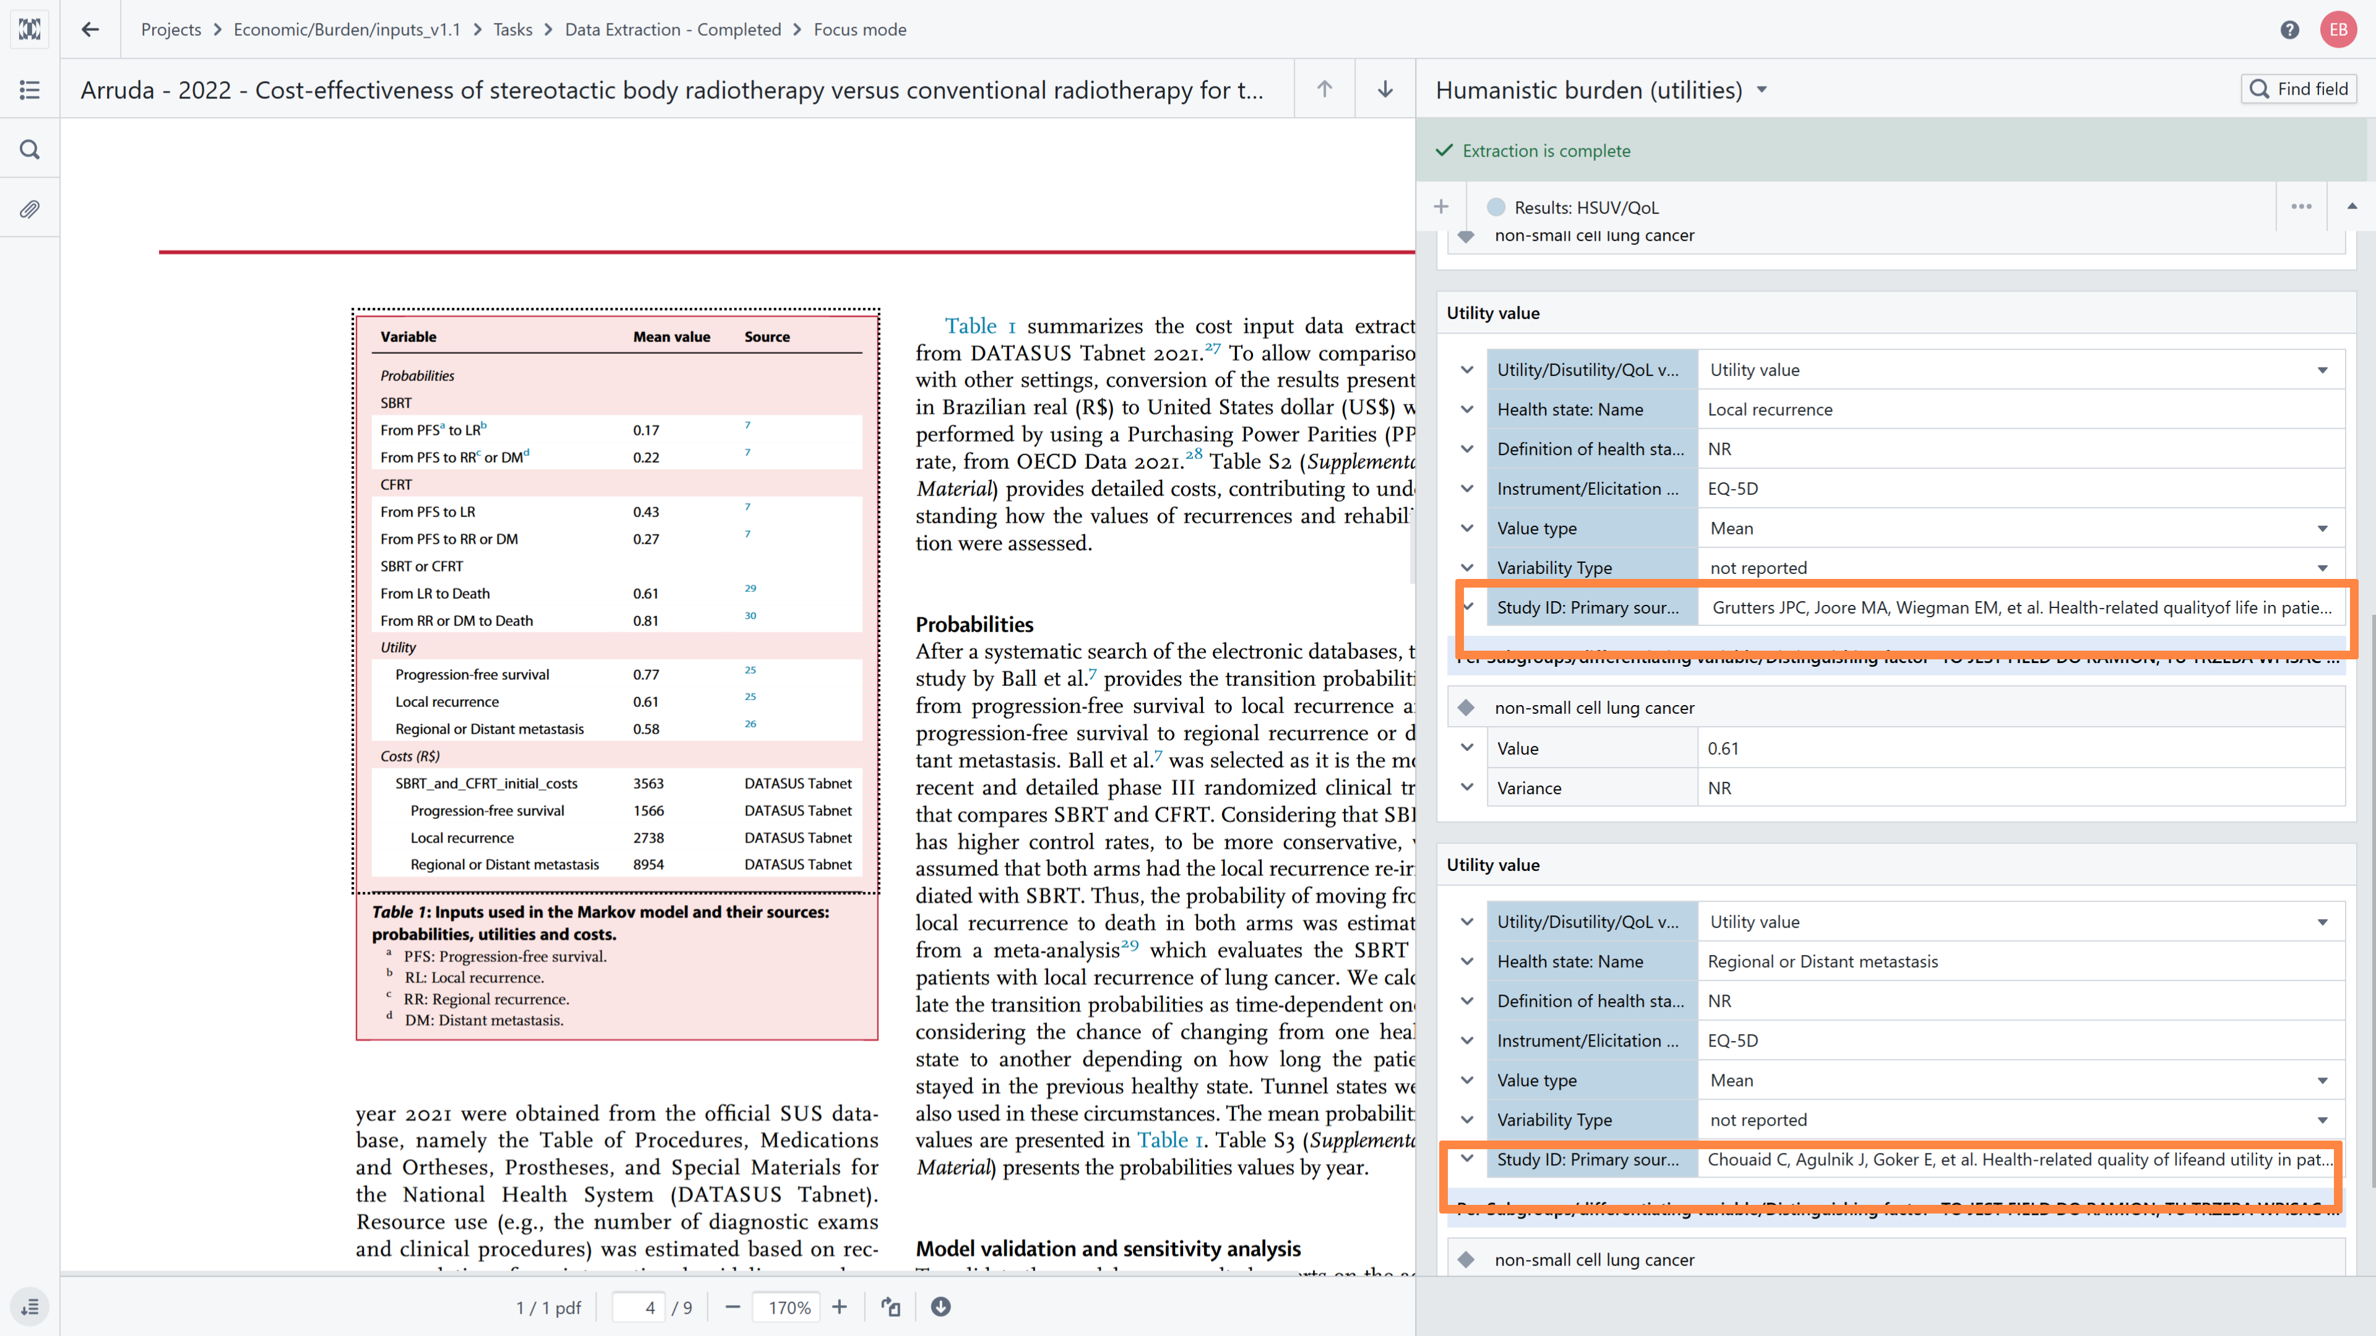Click reference 30 for From RR or DM to Death
This screenshot has width=2376, height=1336.
750,616
